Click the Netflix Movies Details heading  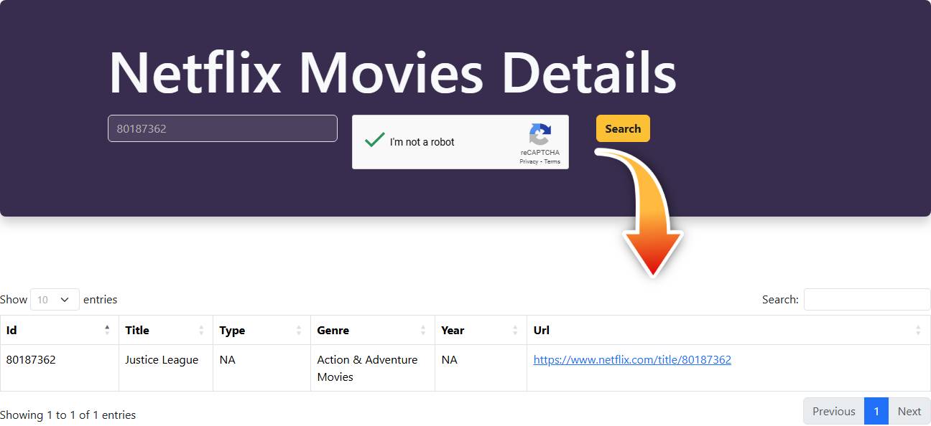(393, 72)
